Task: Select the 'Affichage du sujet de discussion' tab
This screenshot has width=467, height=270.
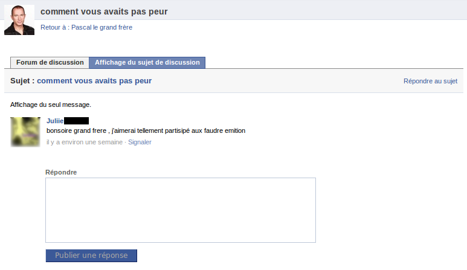Action: point(147,62)
